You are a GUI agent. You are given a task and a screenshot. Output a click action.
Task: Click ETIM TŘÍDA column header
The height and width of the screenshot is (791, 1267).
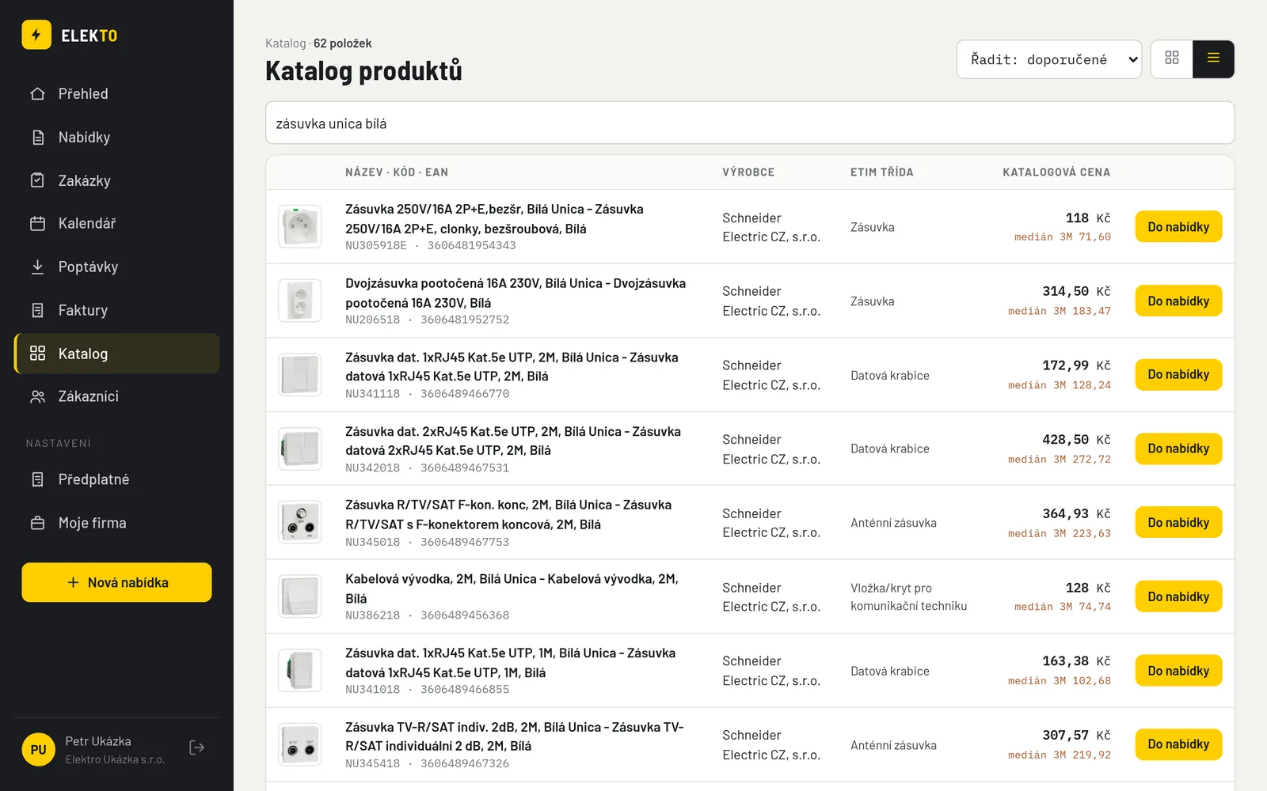coord(882,172)
